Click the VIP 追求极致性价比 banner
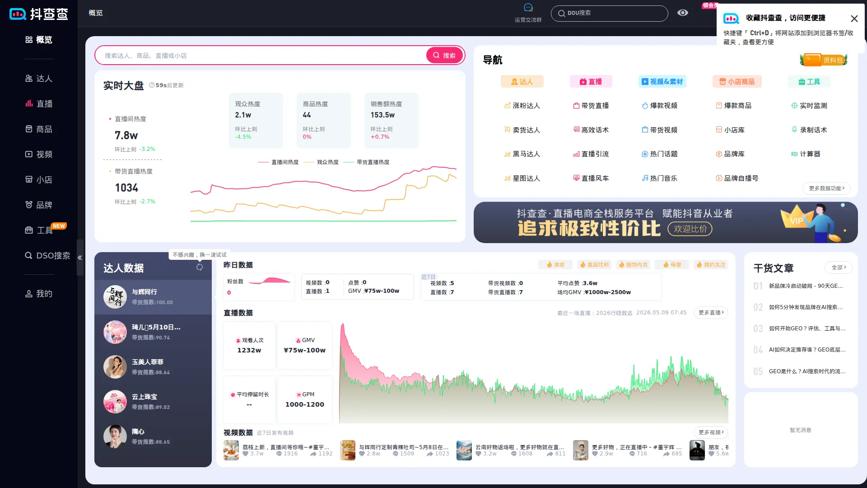 (x=666, y=222)
